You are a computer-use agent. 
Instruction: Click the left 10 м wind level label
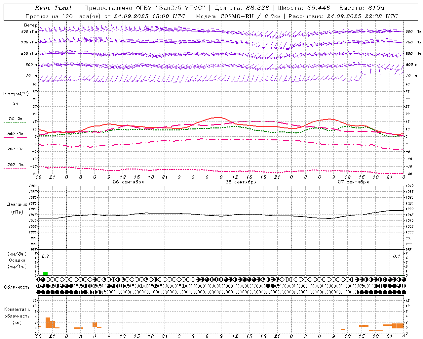point(31,75)
